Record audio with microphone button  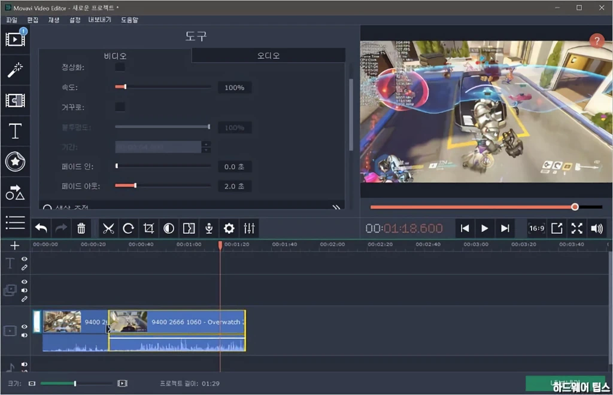pyautogui.click(x=209, y=228)
